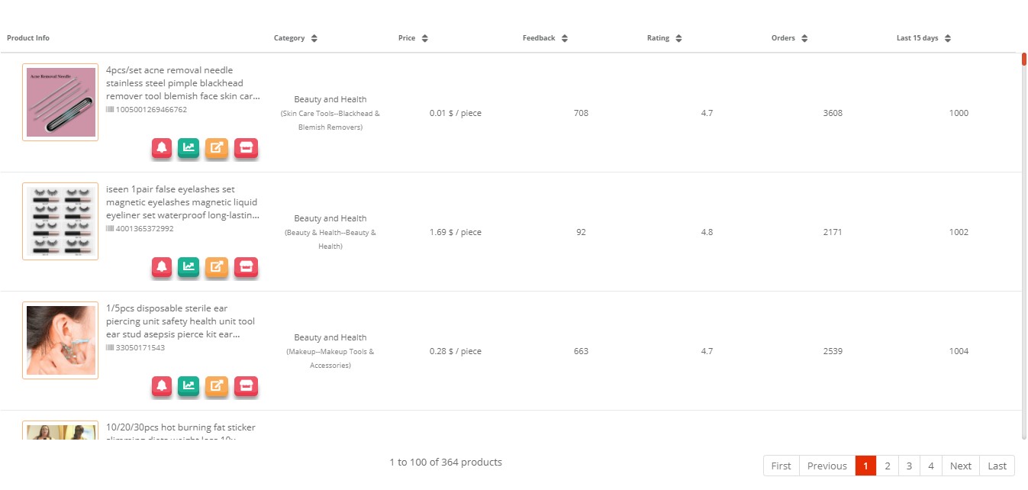Sort the table by Price column
Viewport: 1028px width, 490px height.
click(424, 37)
